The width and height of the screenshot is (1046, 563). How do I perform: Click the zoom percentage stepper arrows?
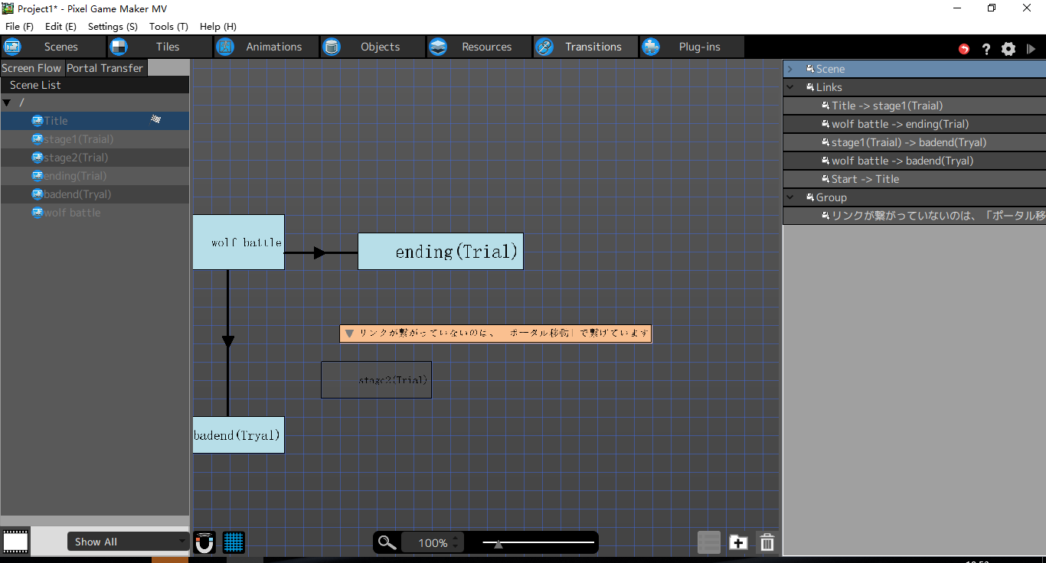pos(456,542)
